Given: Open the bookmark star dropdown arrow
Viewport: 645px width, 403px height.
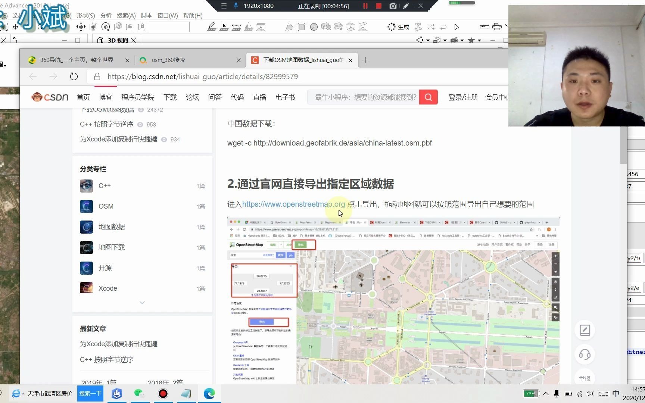Looking at the screenshot, I should pyautogui.click(x=479, y=40).
